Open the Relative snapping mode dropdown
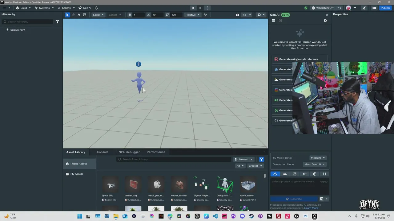This screenshot has height=221, width=394. [192, 15]
